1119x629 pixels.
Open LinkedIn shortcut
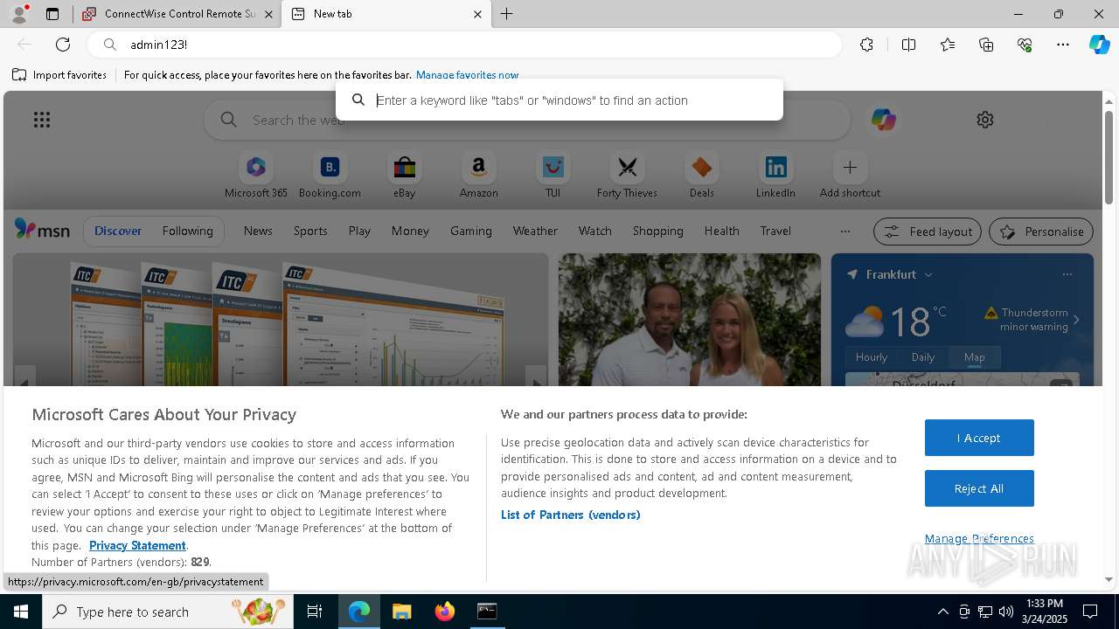tap(775, 176)
